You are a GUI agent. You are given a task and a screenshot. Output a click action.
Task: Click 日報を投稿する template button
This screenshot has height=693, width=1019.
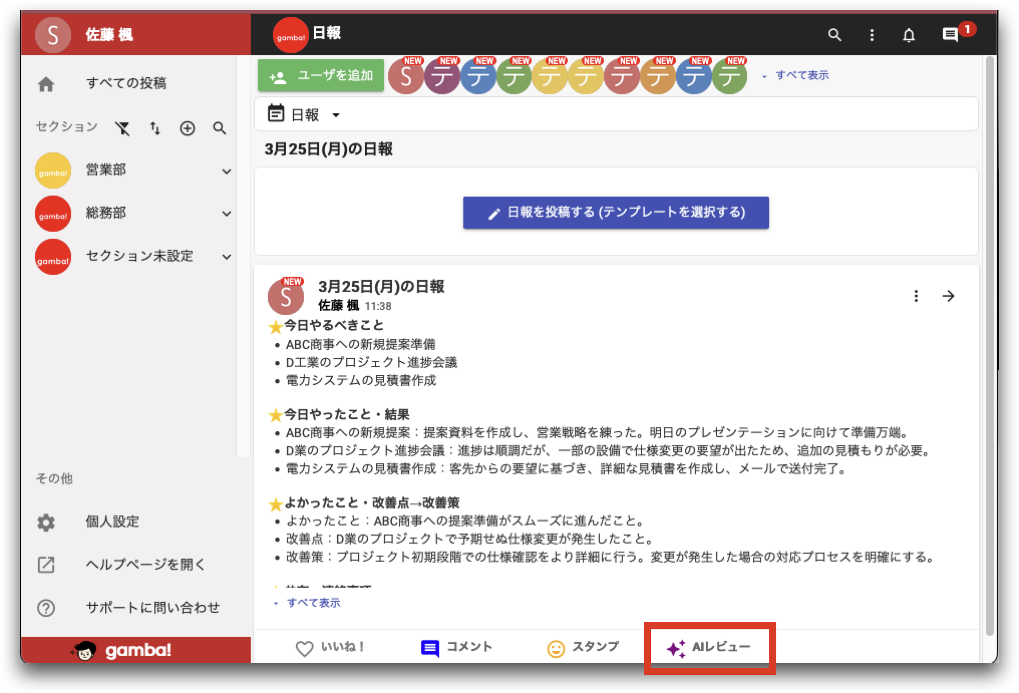(x=616, y=213)
